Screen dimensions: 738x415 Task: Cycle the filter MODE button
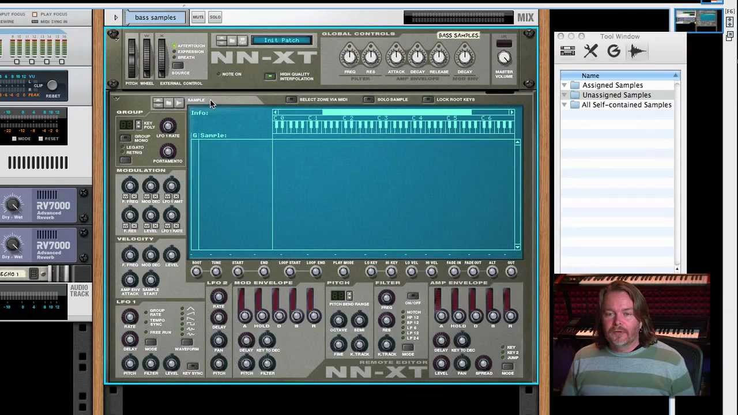408,348
